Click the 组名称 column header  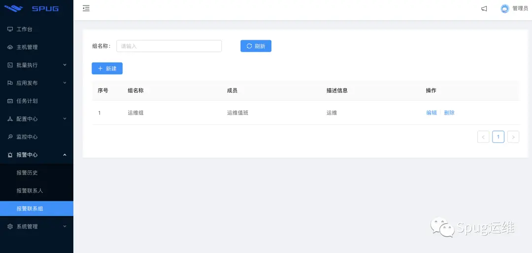tap(136, 90)
